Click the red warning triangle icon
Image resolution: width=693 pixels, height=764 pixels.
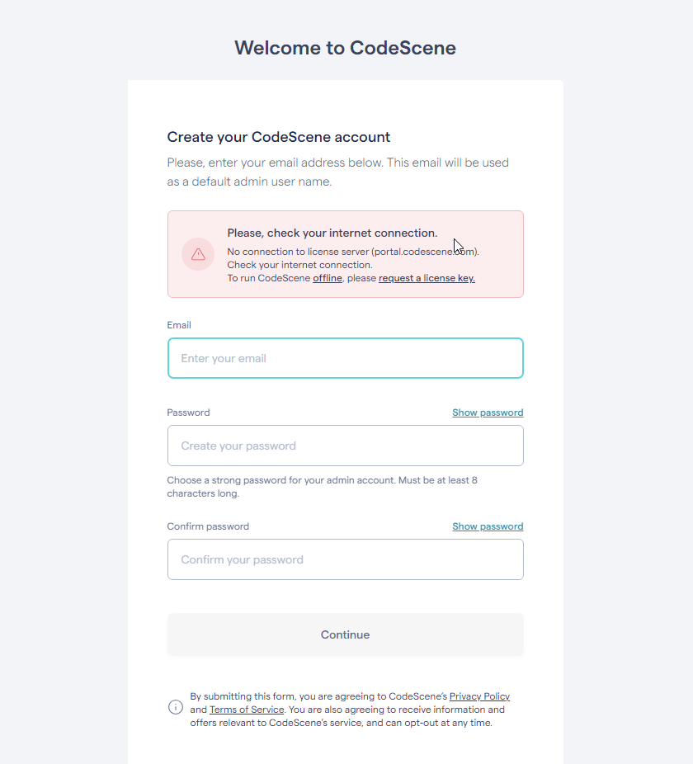(x=198, y=254)
